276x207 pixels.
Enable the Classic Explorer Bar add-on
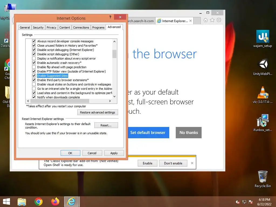[147, 163]
